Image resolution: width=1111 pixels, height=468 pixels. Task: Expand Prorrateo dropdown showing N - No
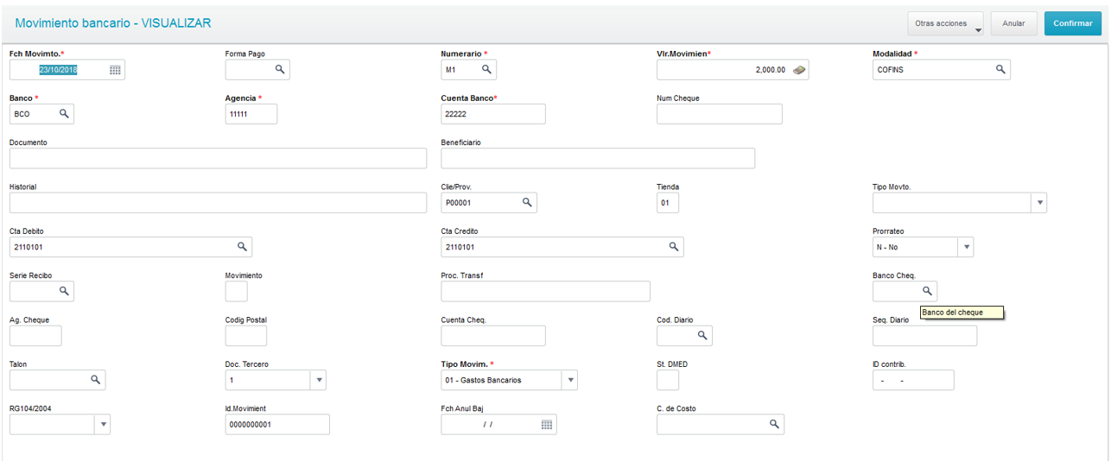click(967, 247)
